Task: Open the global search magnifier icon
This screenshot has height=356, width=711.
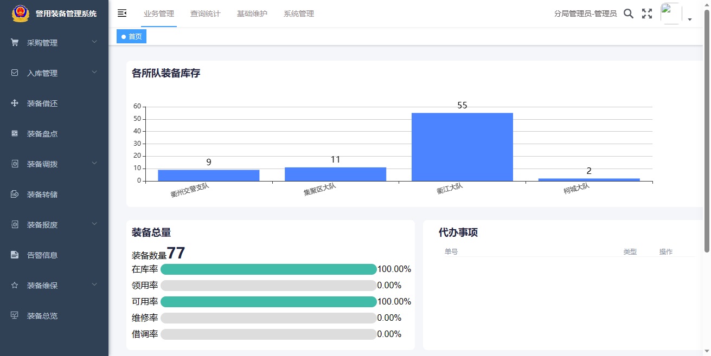Action: (x=629, y=14)
